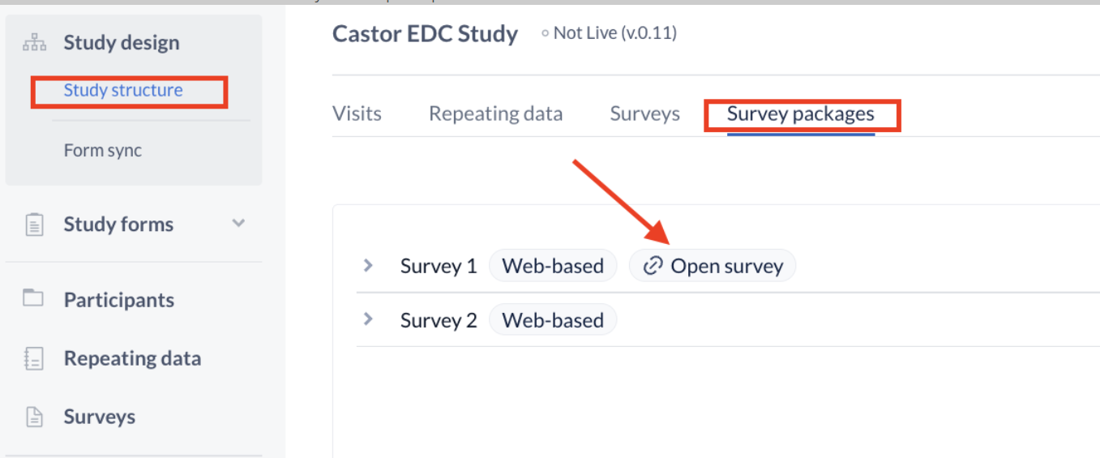Click the Repeating data notebook icon
Image resolution: width=1100 pixels, height=458 pixels.
point(33,358)
